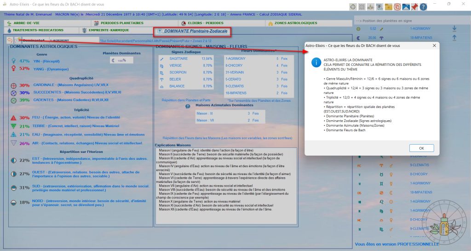Image resolution: width=471 pixels, height=251 pixels.
Task: Click the text list icon in top toolbar
Action: pos(379,7)
